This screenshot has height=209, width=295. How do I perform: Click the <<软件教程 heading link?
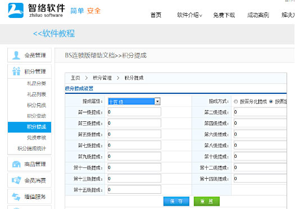pyautogui.click(x=54, y=34)
